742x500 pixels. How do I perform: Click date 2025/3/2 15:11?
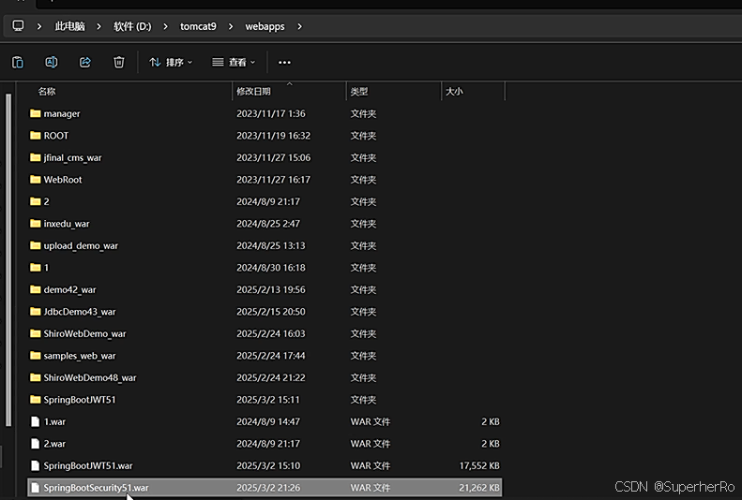[268, 400]
